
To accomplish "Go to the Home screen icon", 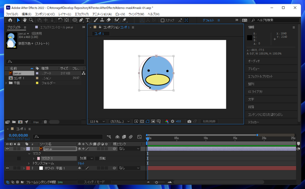I will [10, 20].
